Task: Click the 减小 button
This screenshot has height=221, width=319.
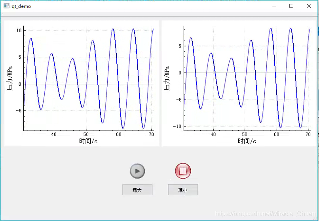Action: pyautogui.click(x=183, y=190)
